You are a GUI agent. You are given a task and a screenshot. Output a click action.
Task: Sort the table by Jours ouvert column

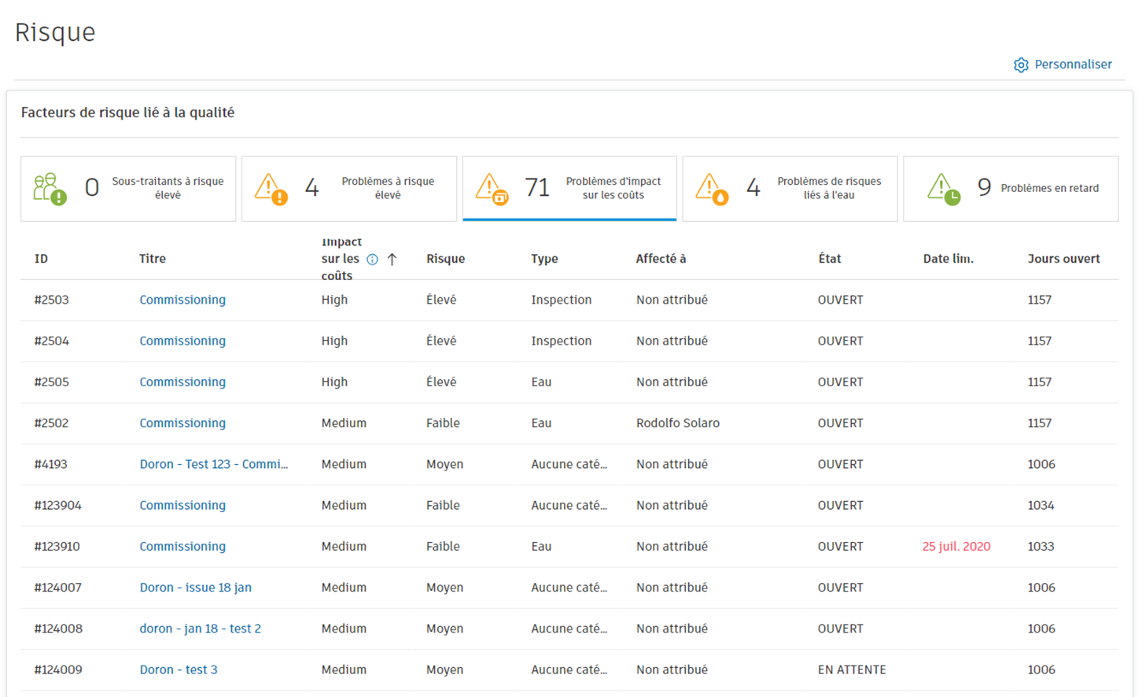pos(1063,259)
